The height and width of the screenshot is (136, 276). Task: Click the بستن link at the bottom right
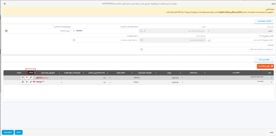pyautogui.click(x=270, y=132)
